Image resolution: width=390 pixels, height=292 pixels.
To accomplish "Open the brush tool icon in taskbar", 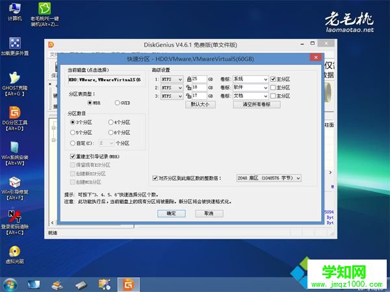I will (57, 285).
